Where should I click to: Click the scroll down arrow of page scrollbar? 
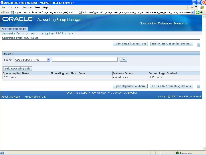[x=204, y=148]
